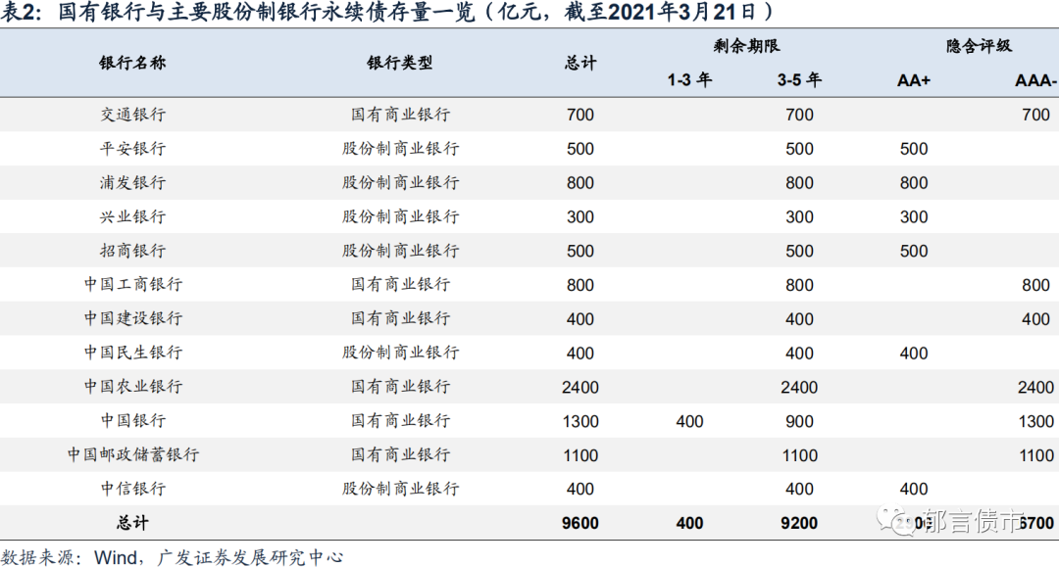This screenshot has height=567, width=1059.
Task: Select the 中信银行 bank name
Action: pyautogui.click(x=132, y=489)
